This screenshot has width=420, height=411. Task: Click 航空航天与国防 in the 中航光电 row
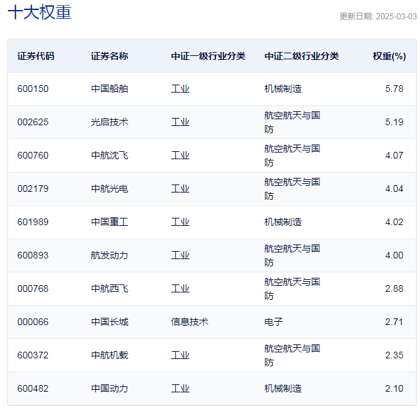click(x=292, y=189)
